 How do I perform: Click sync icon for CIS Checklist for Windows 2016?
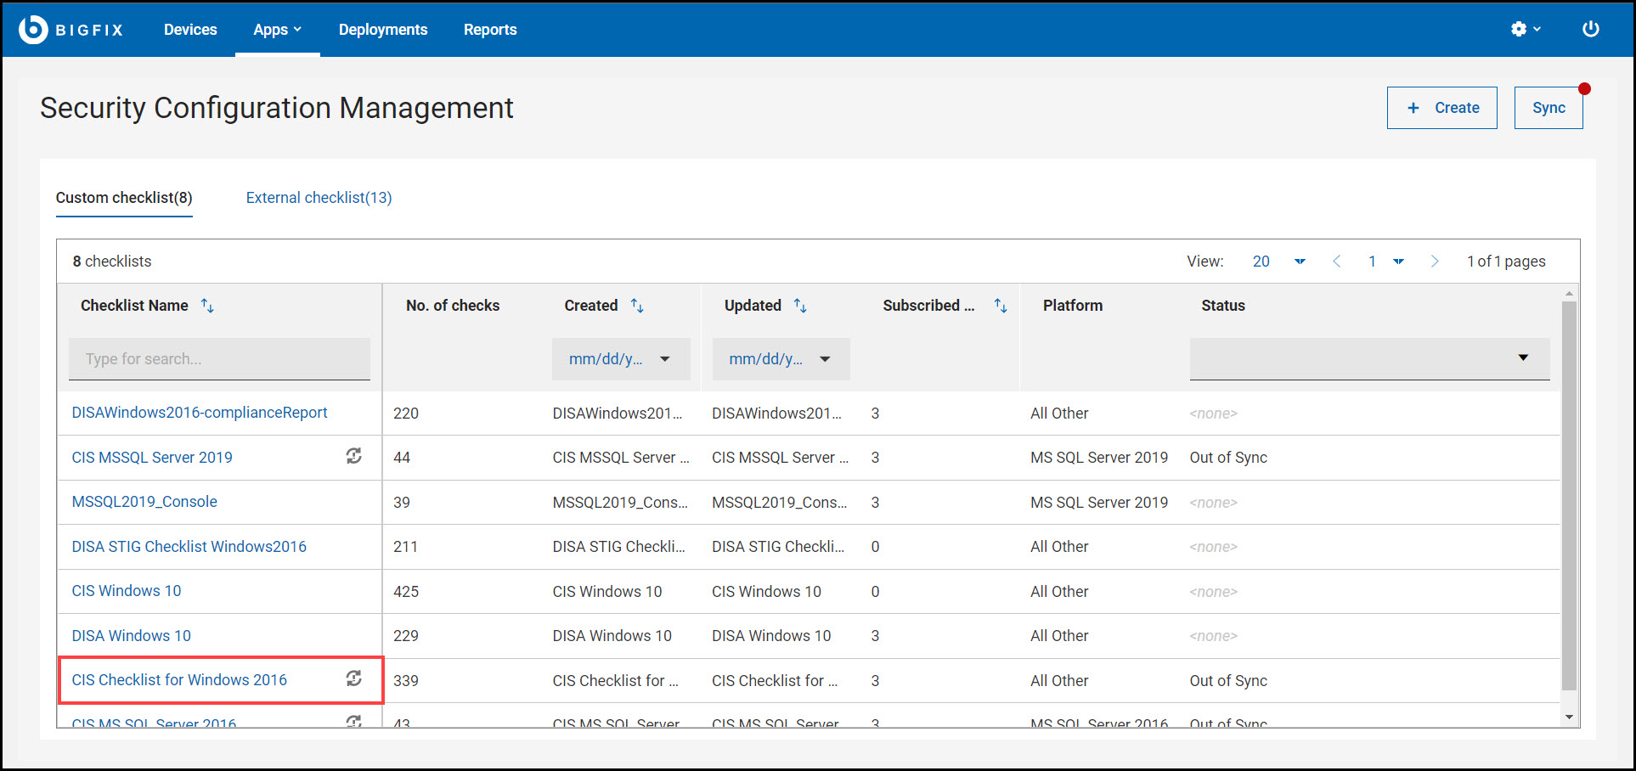(353, 678)
